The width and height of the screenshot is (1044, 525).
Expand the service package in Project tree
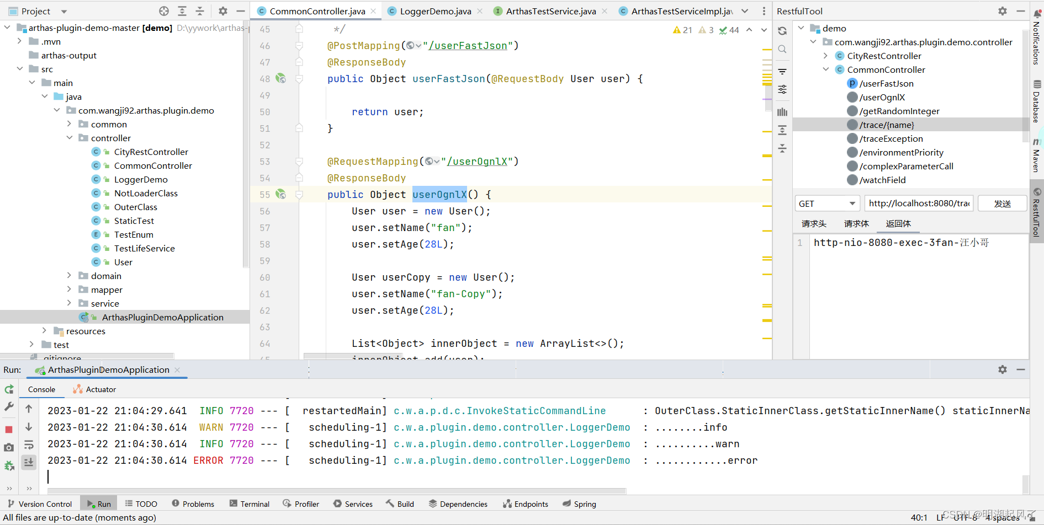68,303
